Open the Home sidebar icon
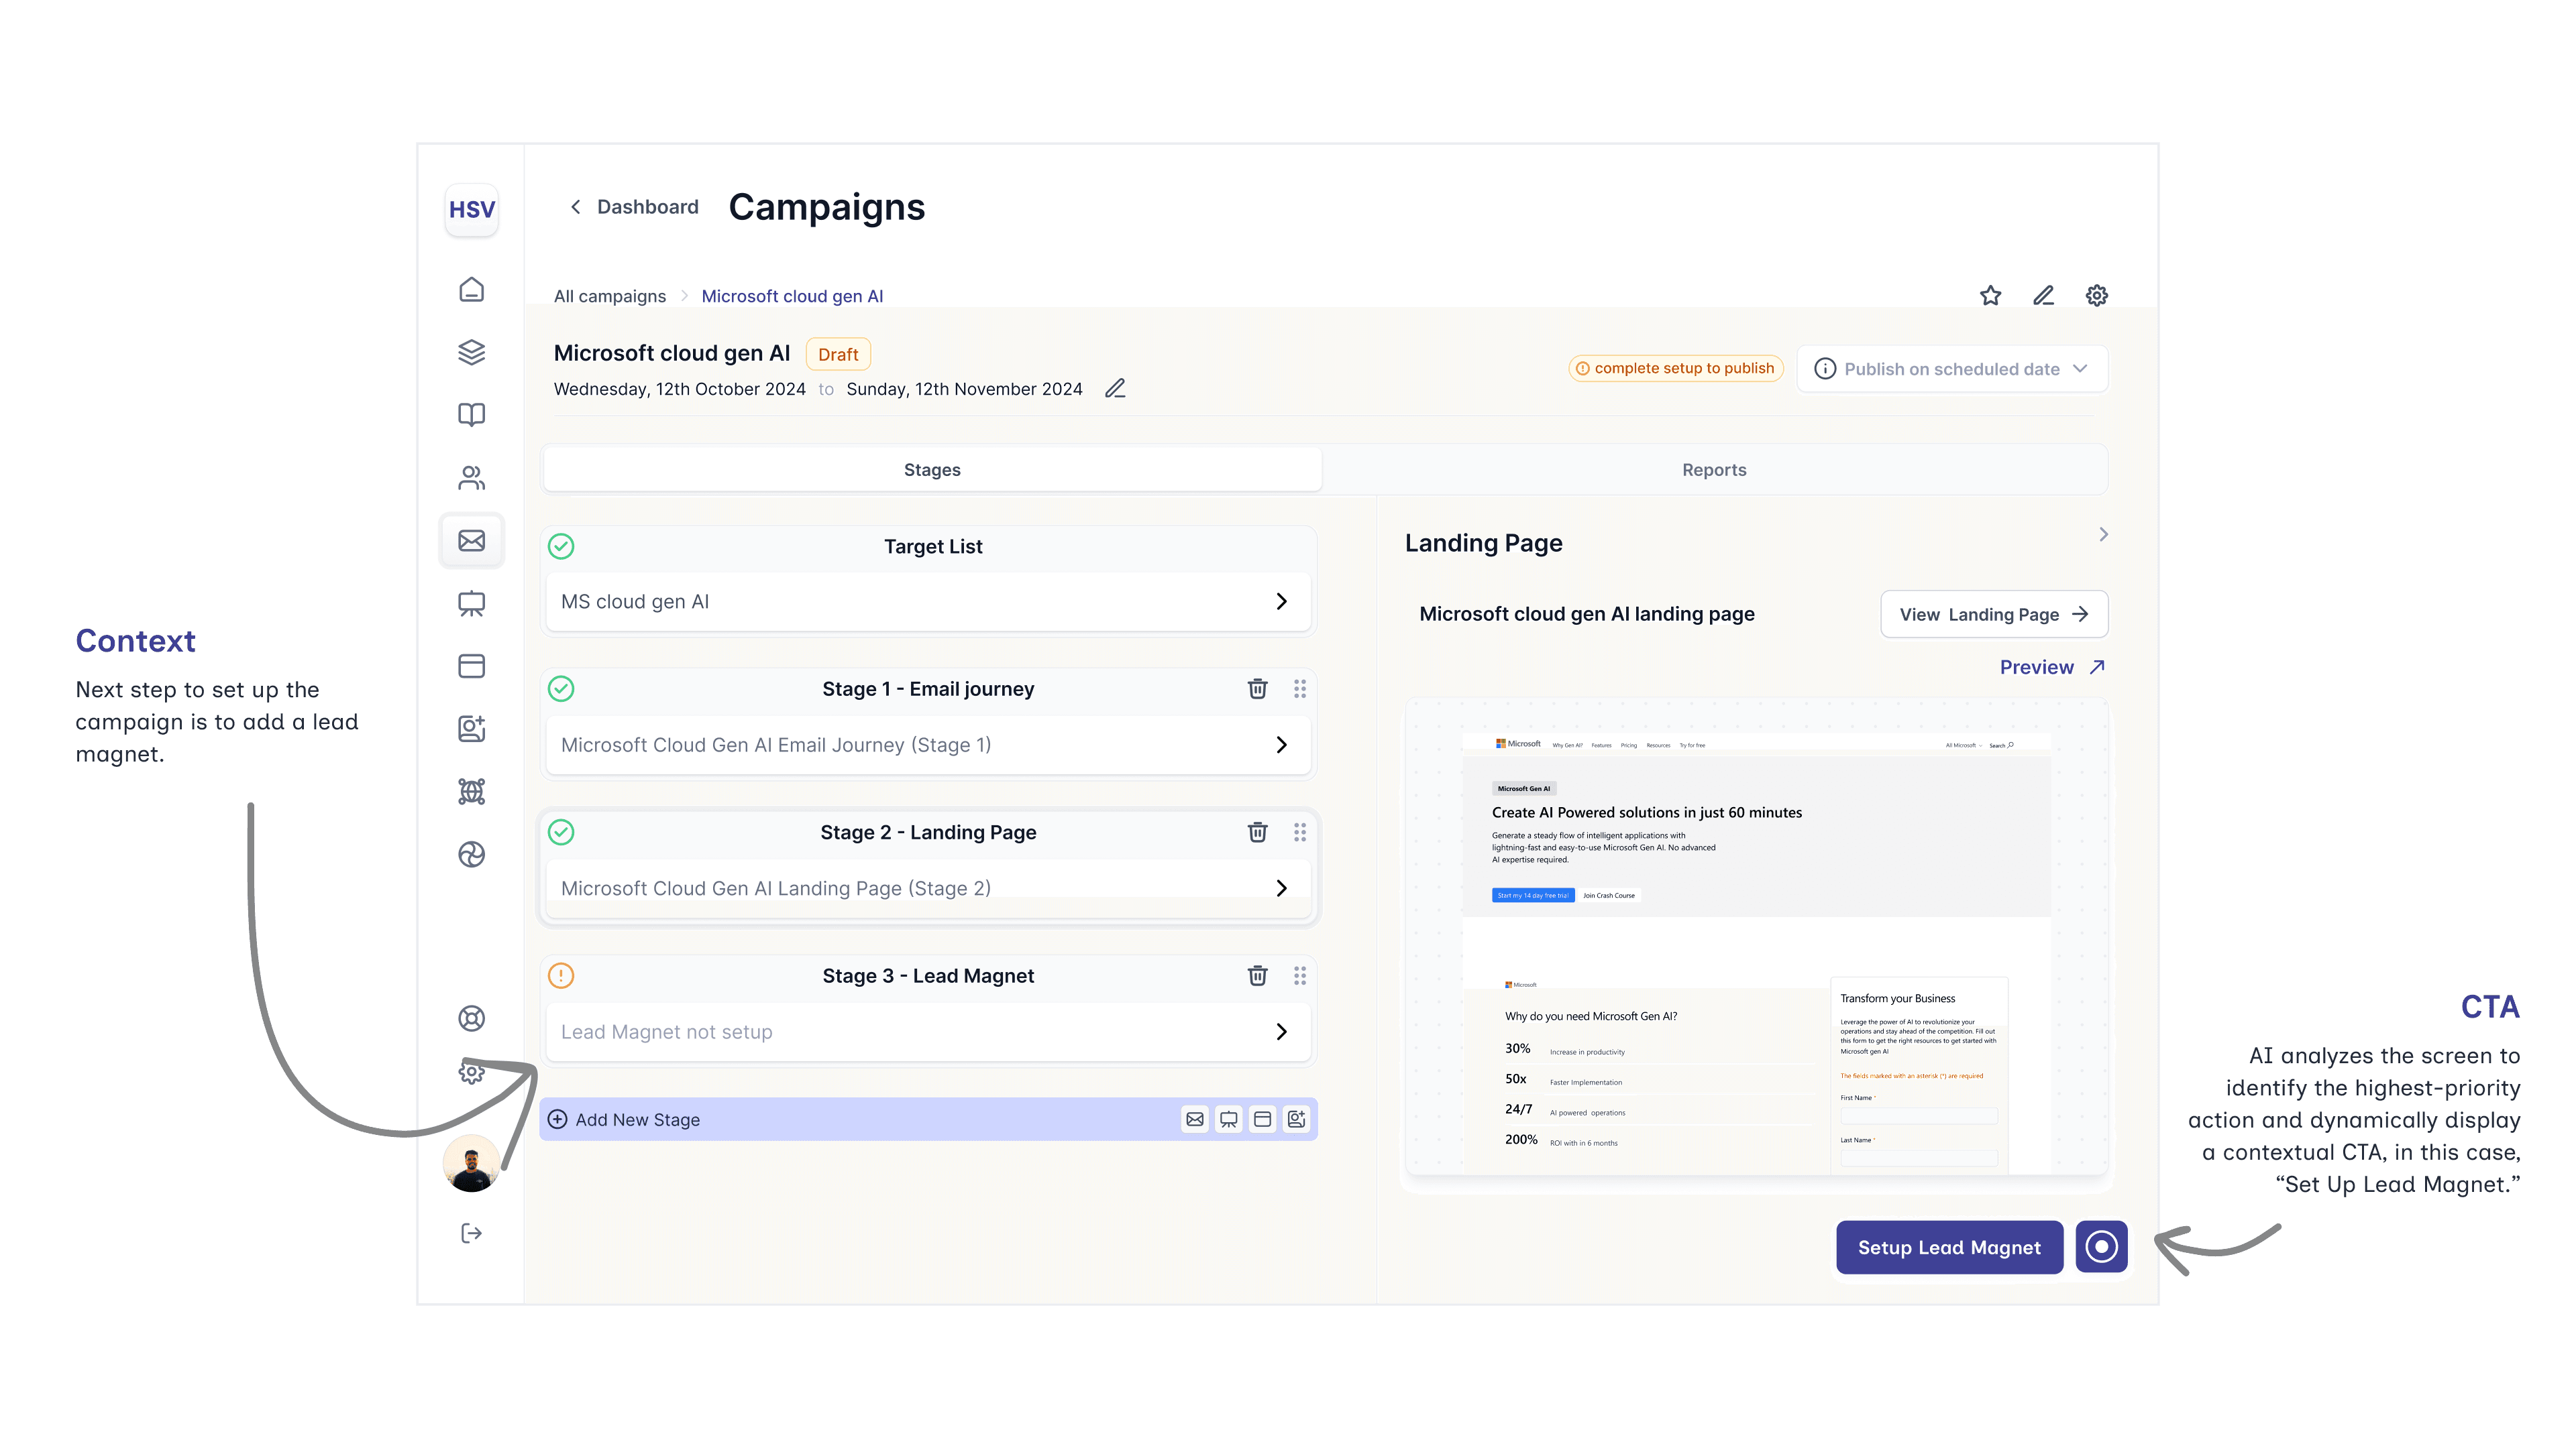This screenshot has width=2576, height=1448. 471,290
